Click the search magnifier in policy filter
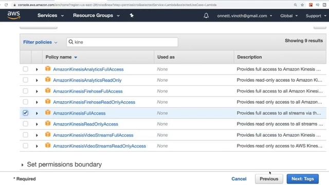The width and height of the screenshot is (329, 185). tap(71, 42)
